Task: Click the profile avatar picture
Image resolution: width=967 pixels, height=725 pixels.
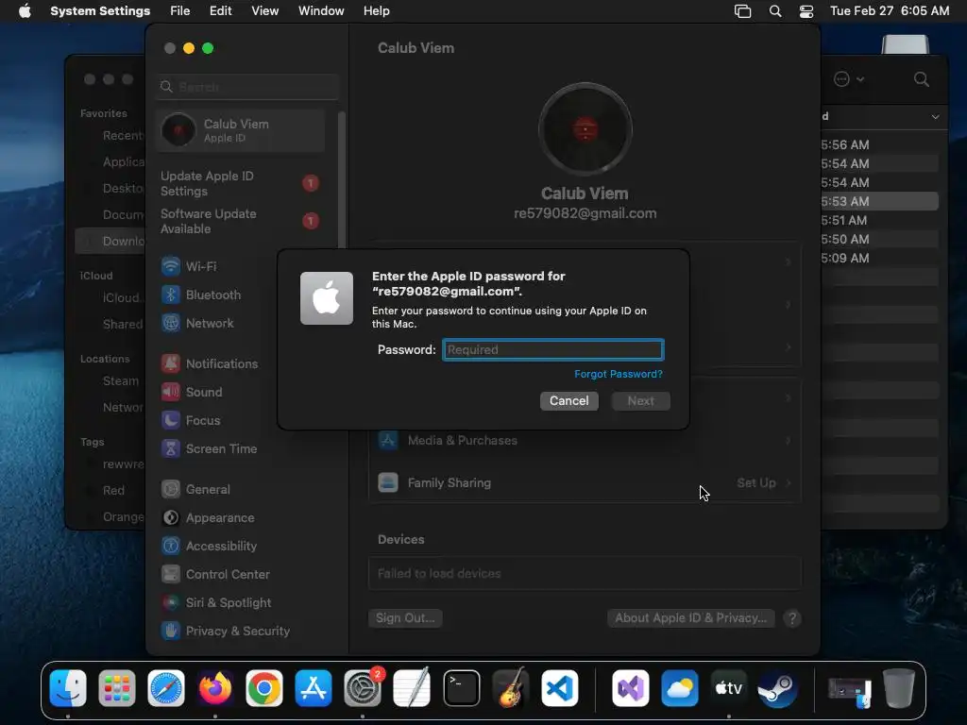Action: [x=585, y=129]
